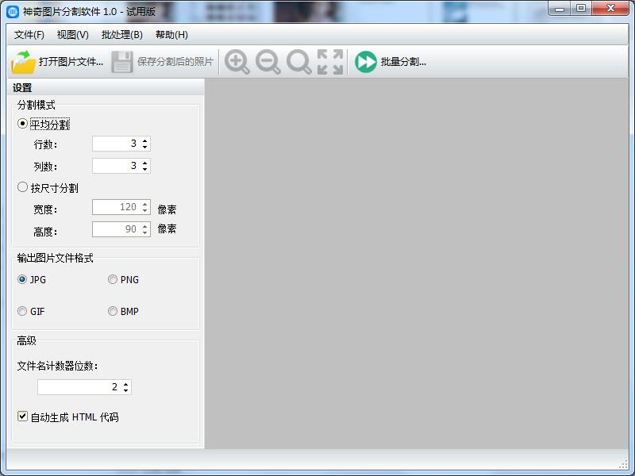Increase 文件名计数器位数 value
The height and width of the screenshot is (476, 635).
click(x=126, y=384)
